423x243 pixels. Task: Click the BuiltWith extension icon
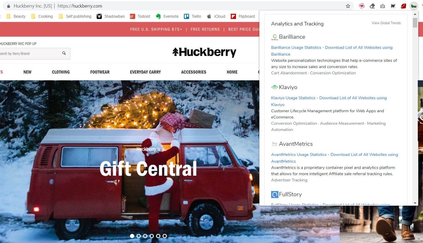tap(414, 6)
